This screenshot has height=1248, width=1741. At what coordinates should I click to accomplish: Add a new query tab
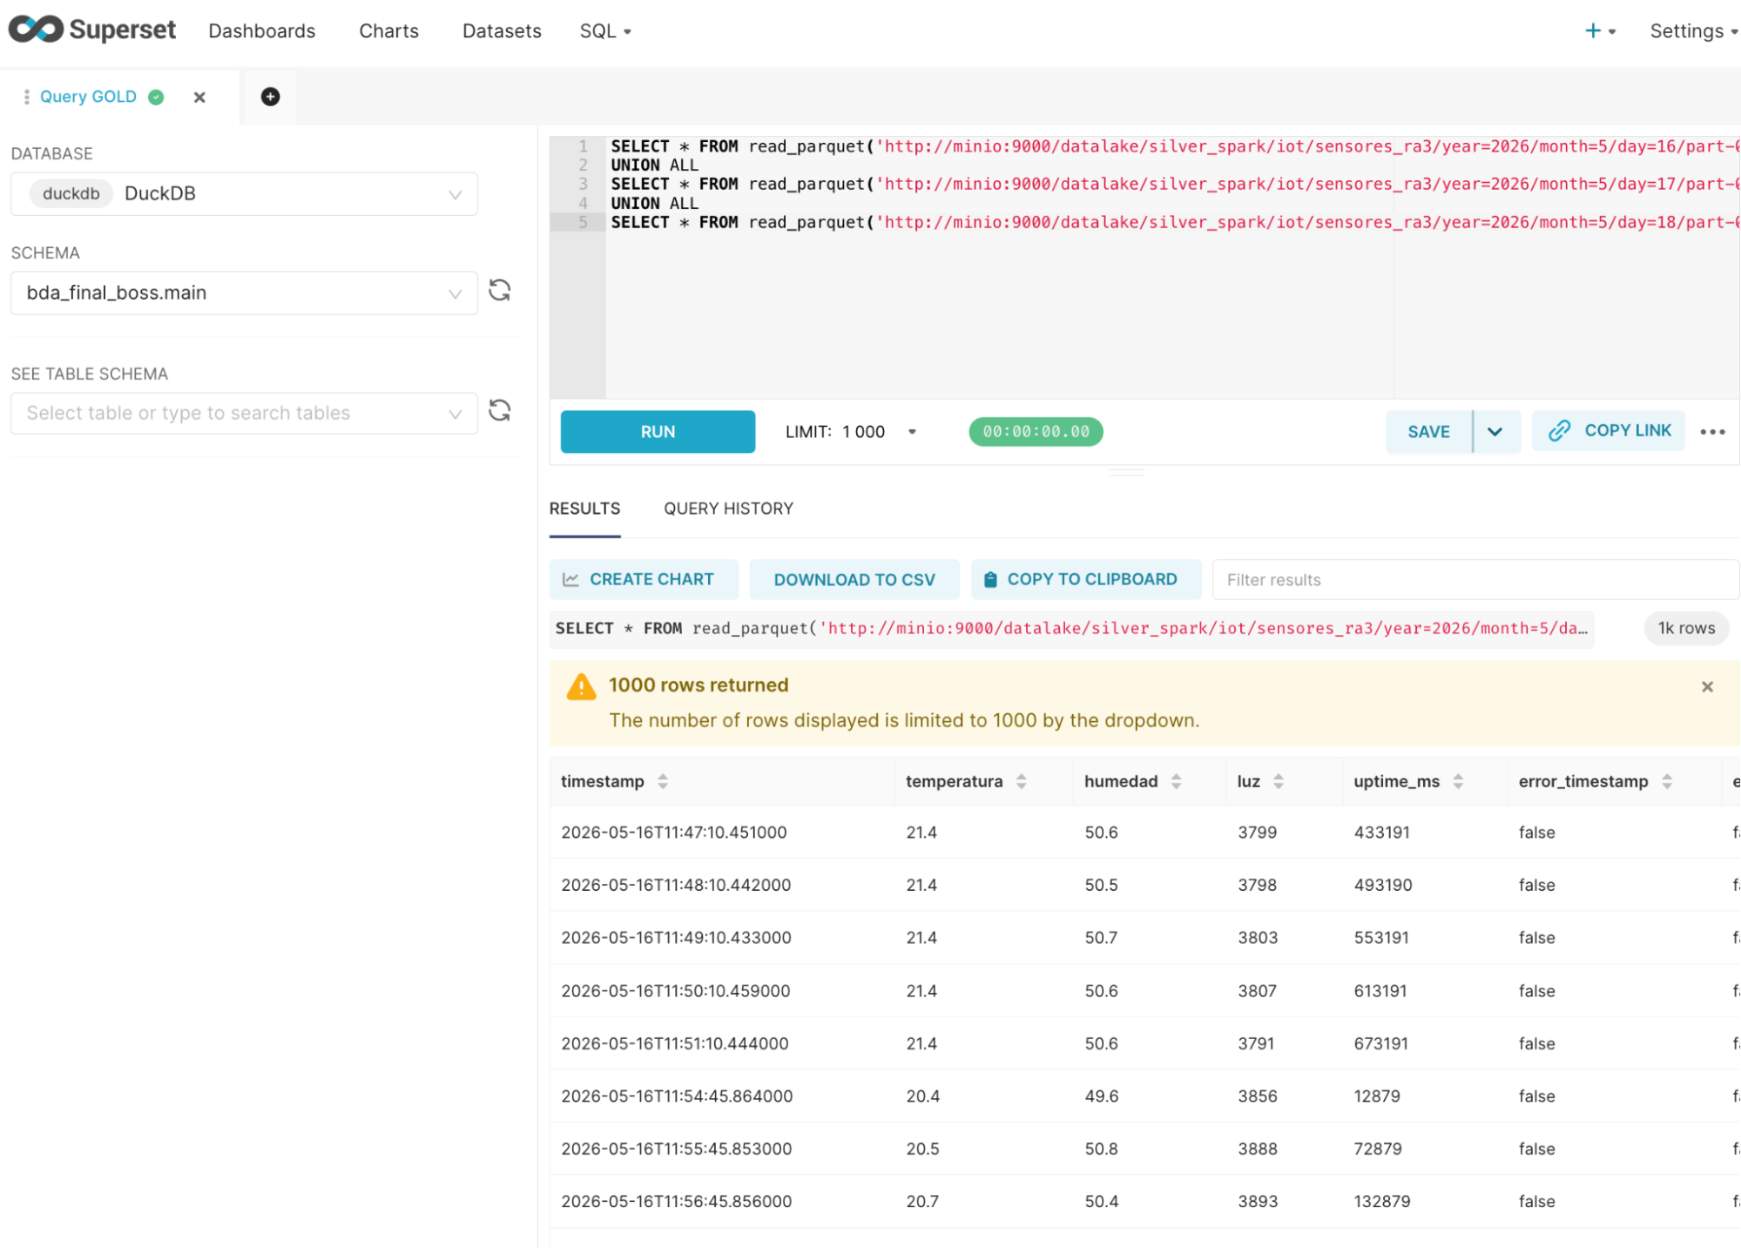pos(270,97)
